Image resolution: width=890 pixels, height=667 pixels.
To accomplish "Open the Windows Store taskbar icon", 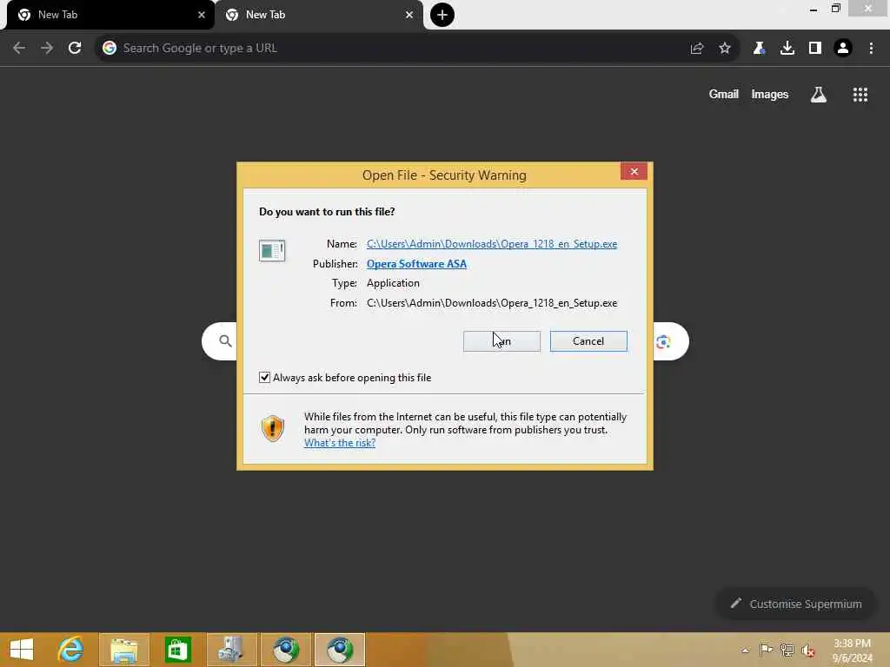I will point(177,650).
